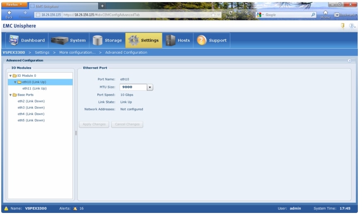Click the MTU Size 9000 field
Viewport: 362px width, 215px height.
[x=133, y=87]
